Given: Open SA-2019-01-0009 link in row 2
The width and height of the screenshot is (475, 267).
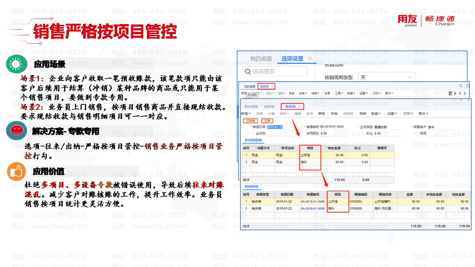Looking at the screenshot, I should [x=313, y=208].
